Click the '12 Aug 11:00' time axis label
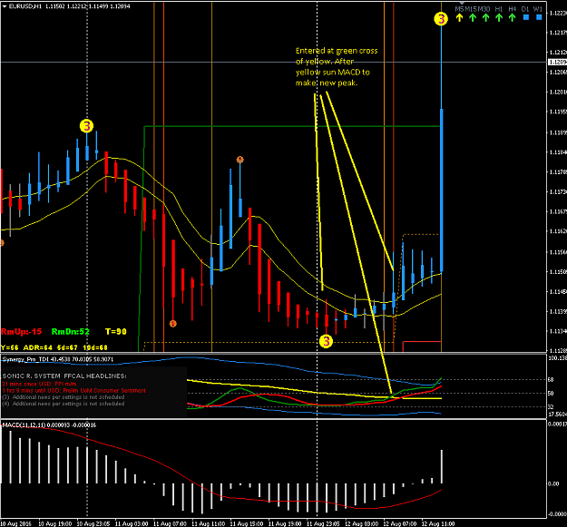567x527 pixels. [438, 523]
